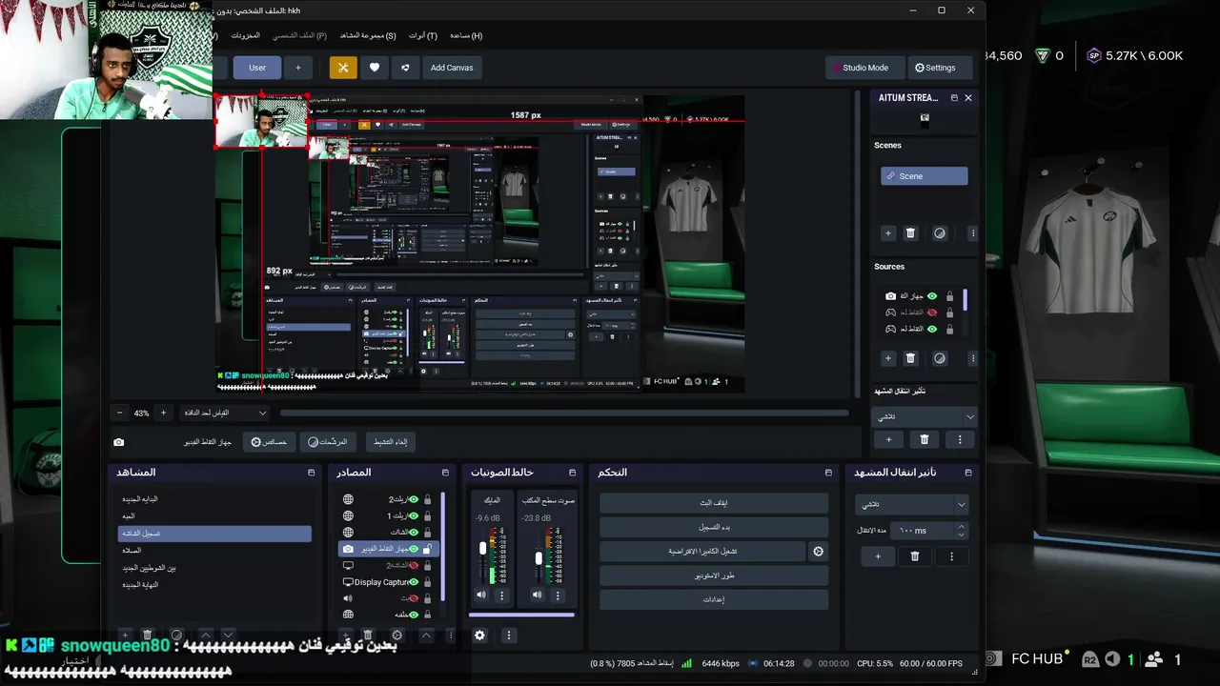Click the start virtual camera button
Viewport: 1220px width, 686px height.
702,552
